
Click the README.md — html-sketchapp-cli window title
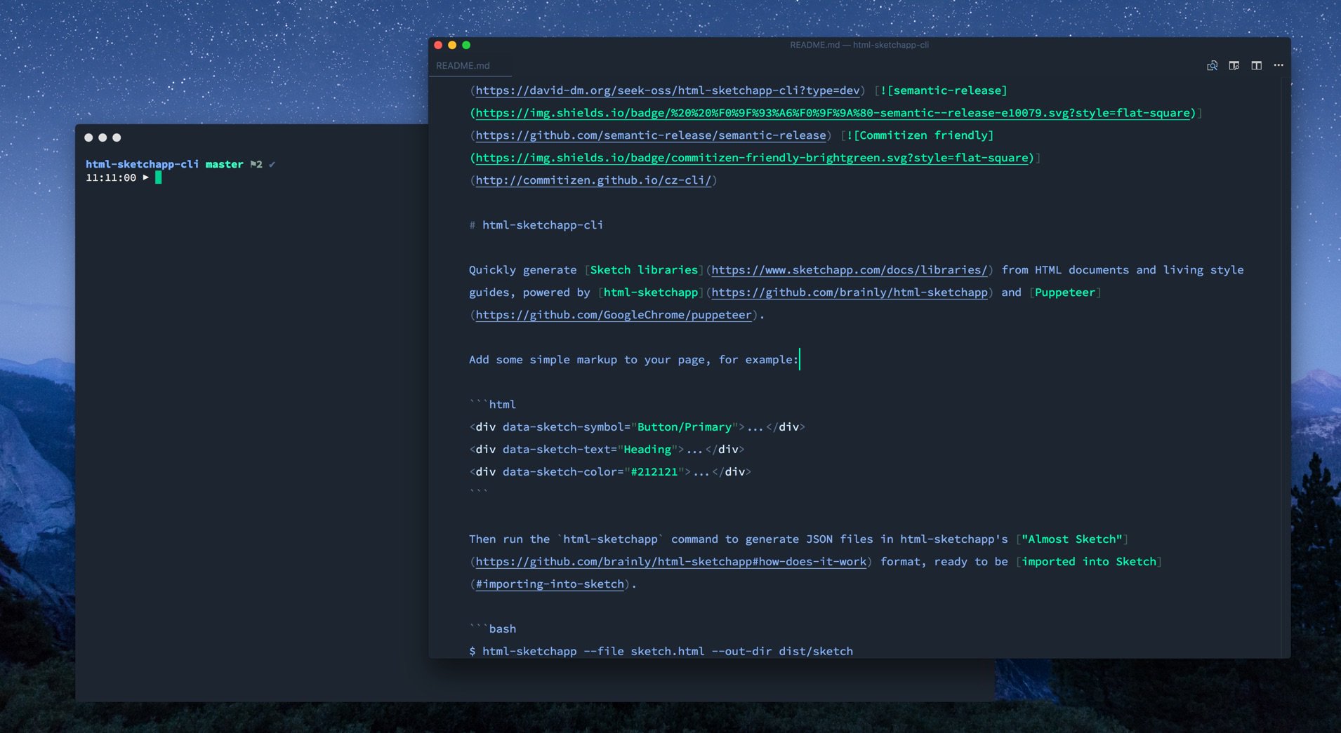859,45
